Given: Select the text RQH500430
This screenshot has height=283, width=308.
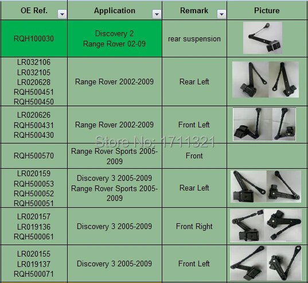Looking at the screenshot, I should (x=34, y=135).
